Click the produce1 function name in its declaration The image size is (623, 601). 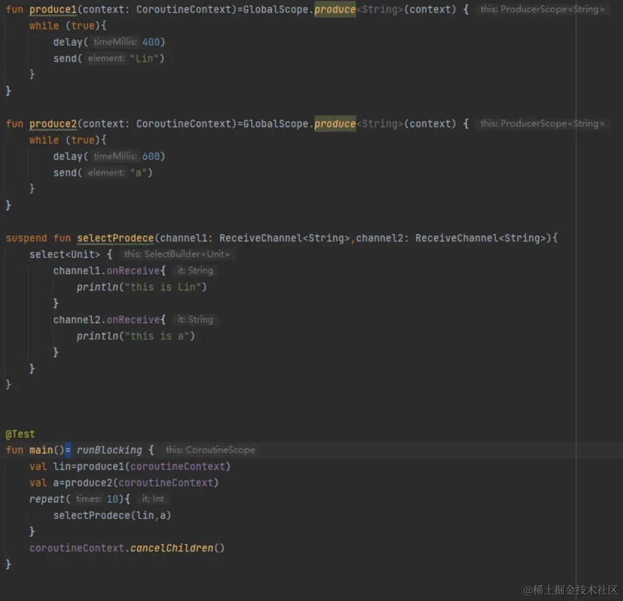pos(53,10)
